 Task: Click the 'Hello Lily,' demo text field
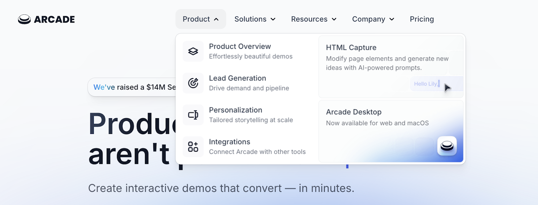[436, 83]
